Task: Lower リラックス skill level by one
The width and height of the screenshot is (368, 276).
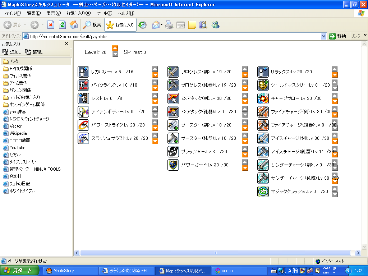Action: pyautogui.click(x=335, y=75)
